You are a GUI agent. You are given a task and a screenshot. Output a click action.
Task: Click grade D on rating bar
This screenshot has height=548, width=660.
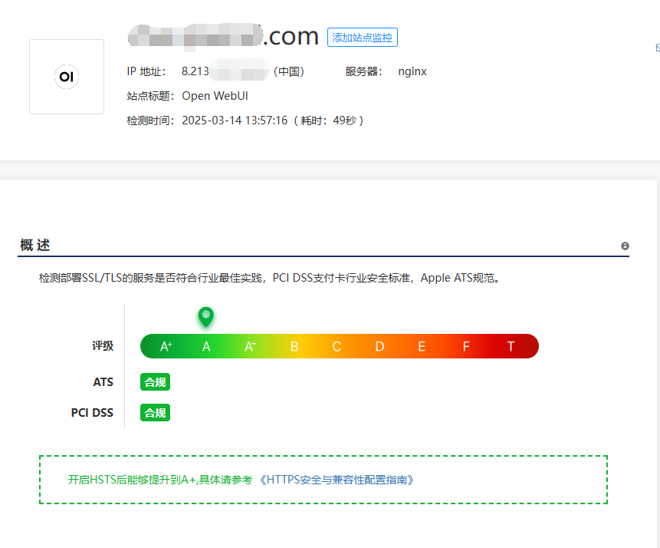click(x=379, y=346)
